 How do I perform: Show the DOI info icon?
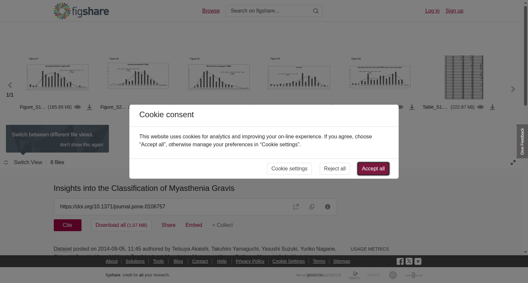click(328, 207)
